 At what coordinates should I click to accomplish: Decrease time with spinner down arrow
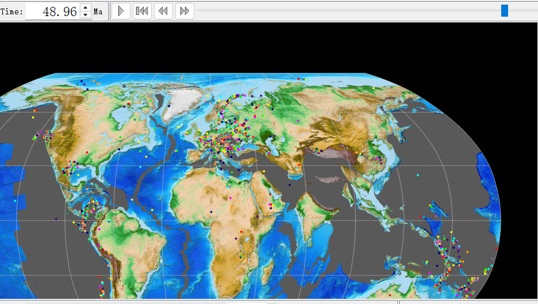pyautogui.click(x=86, y=15)
